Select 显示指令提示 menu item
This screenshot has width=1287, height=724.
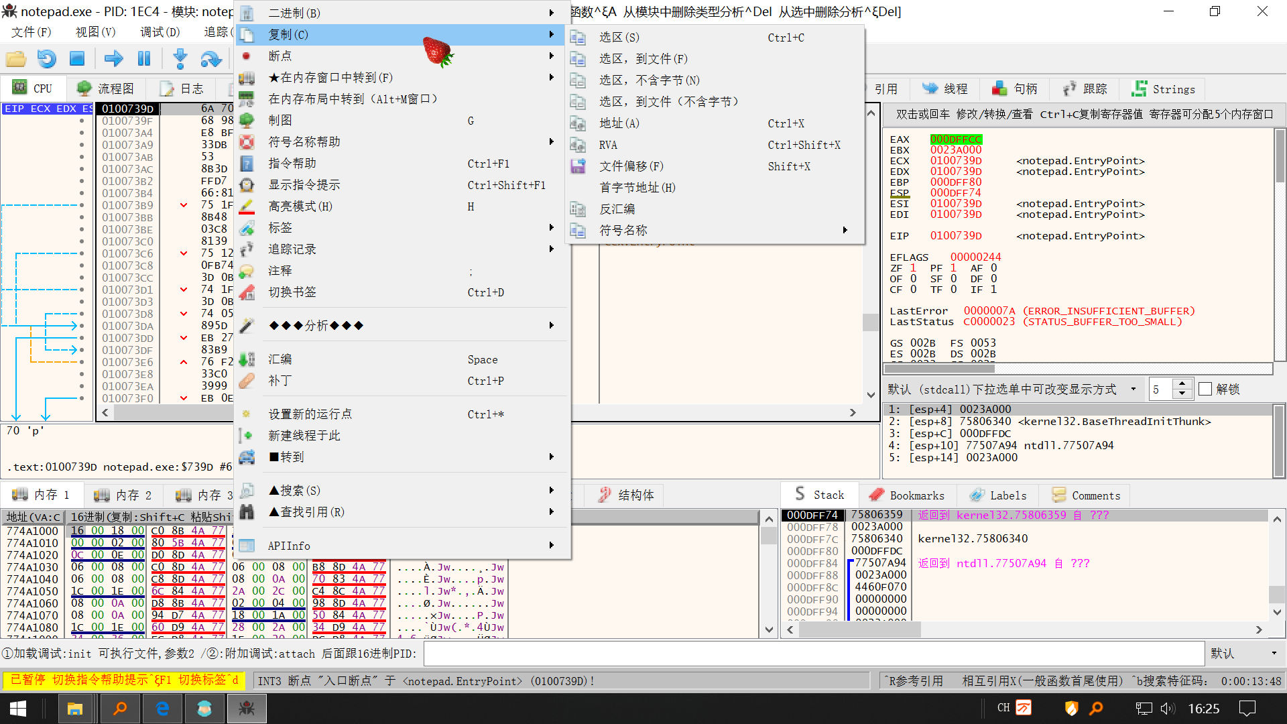[x=402, y=185]
